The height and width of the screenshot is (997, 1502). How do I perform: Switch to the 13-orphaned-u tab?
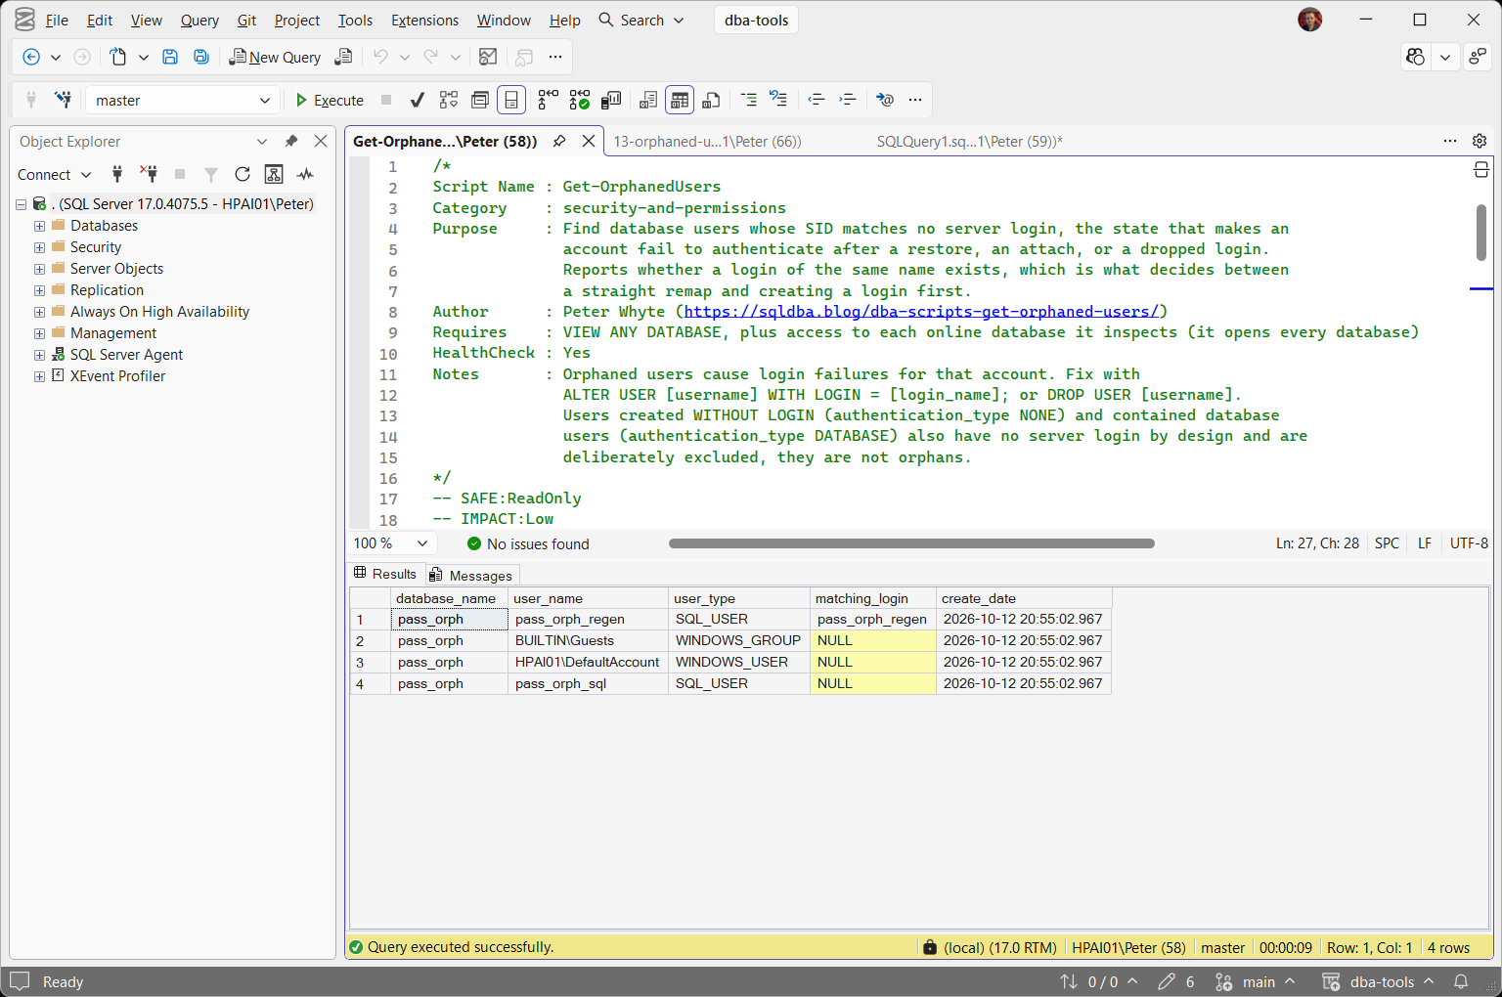[707, 141]
